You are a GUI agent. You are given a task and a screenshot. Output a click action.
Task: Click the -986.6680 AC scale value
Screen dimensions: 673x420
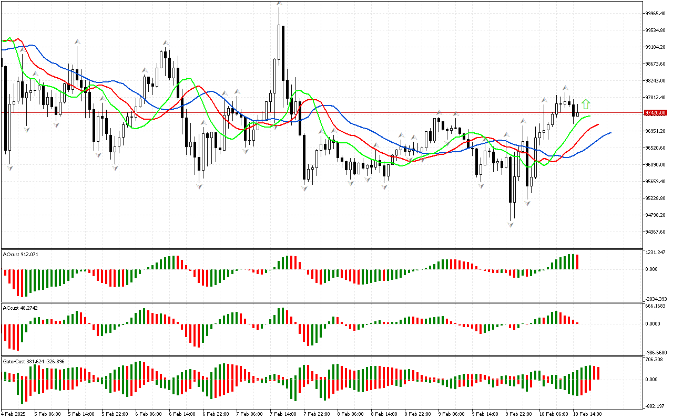[x=656, y=353]
